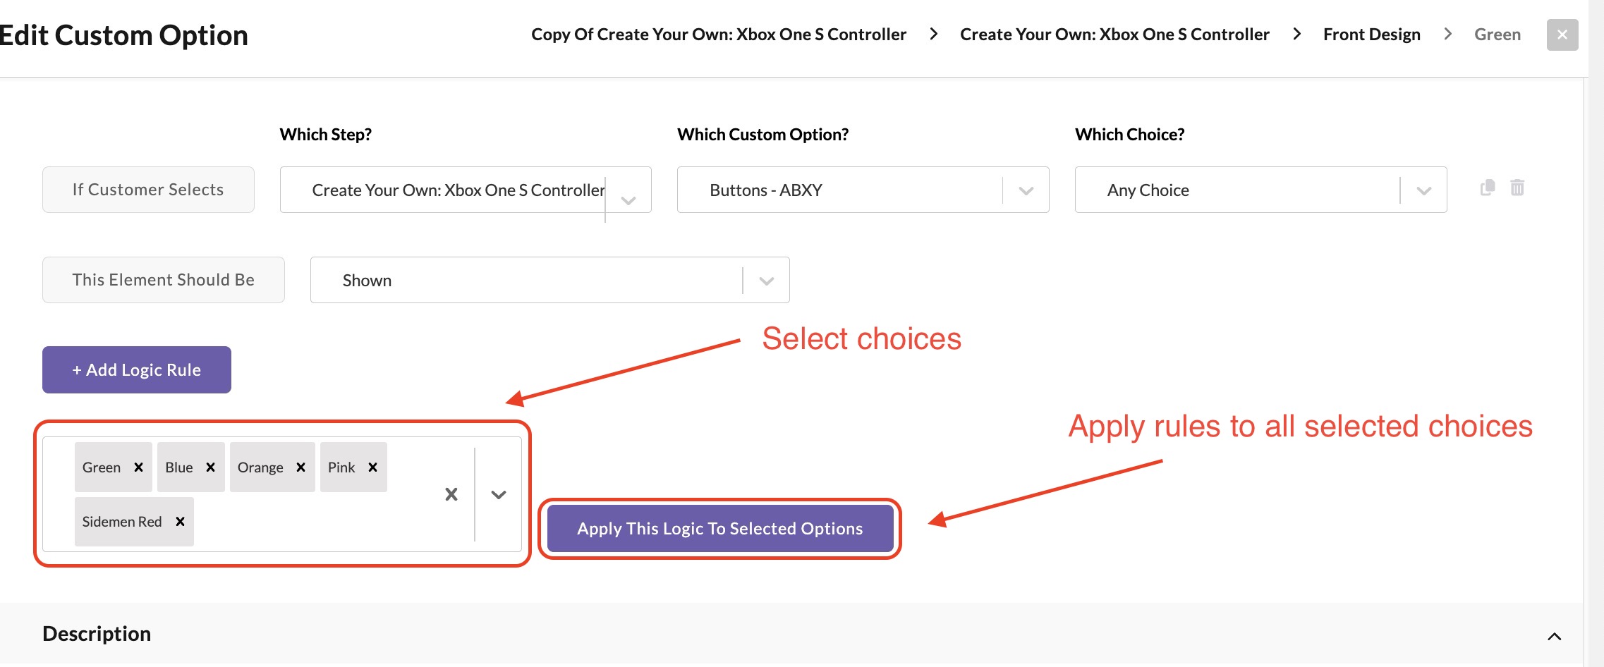The height and width of the screenshot is (667, 1604).
Task: Remove the Green tag from selected choices
Action: click(139, 467)
